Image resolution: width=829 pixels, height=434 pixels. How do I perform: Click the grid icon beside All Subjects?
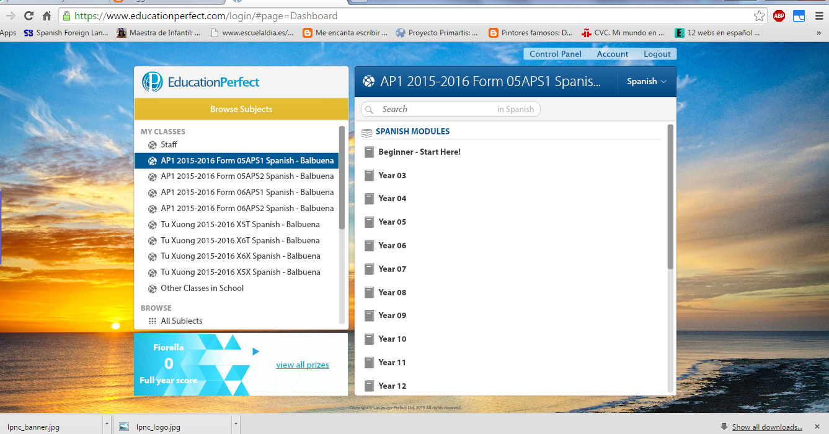point(153,321)
